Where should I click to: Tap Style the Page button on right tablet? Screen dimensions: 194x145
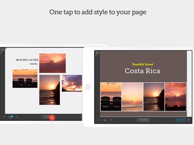tap(143, 120)
